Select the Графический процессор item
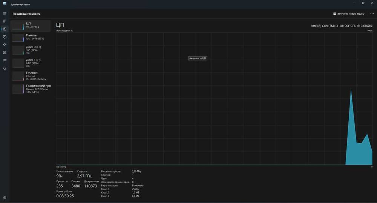Viewport: 377px width, 203px height. [x=31, y=89]
